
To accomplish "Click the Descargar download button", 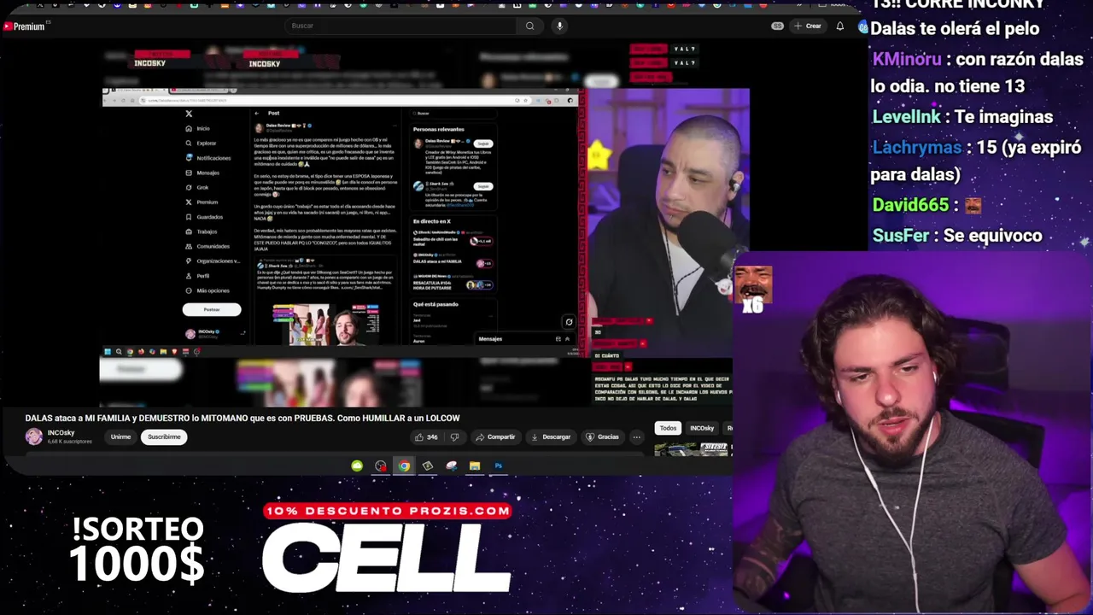I will pos(551,436).
